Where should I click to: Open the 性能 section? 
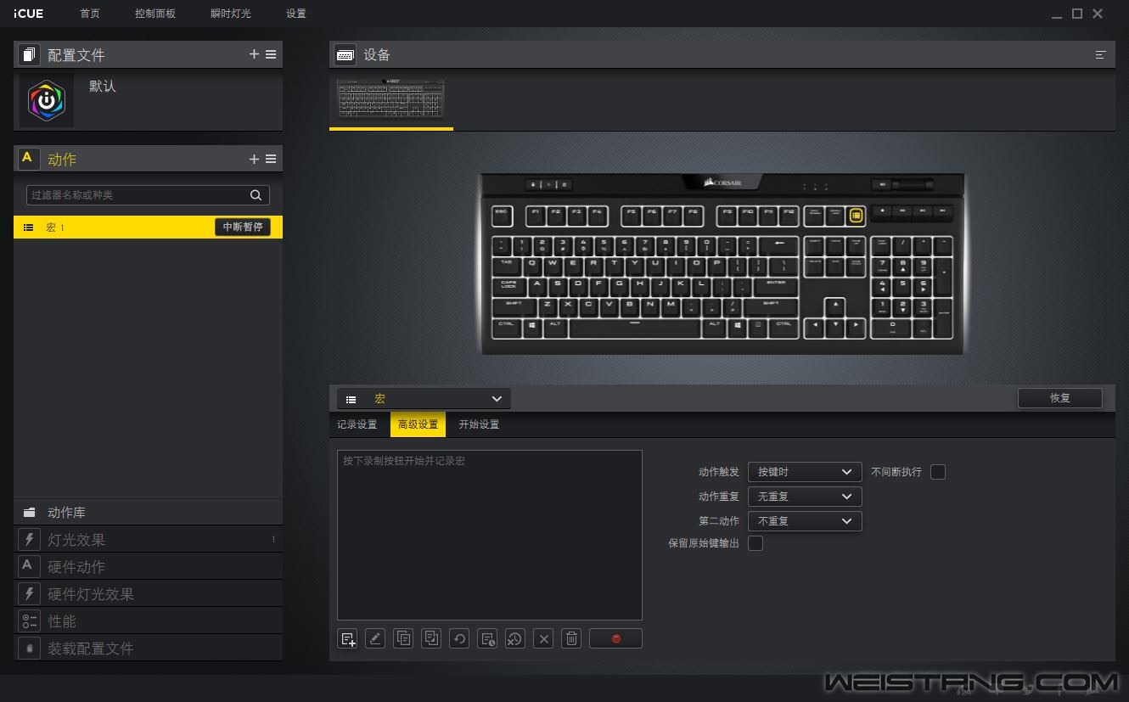(148, 621)
